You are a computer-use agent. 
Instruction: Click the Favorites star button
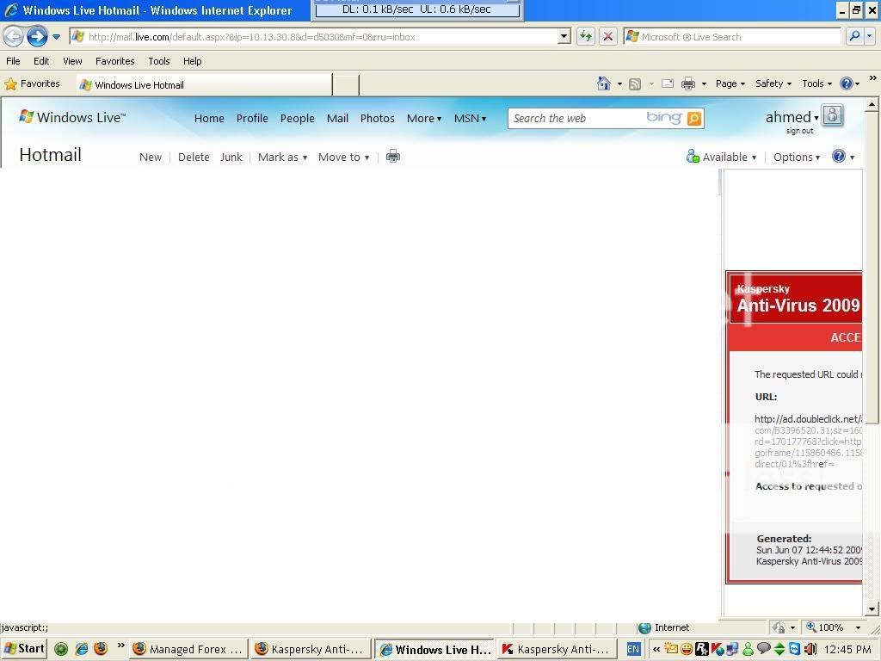(x=32, y=84)
